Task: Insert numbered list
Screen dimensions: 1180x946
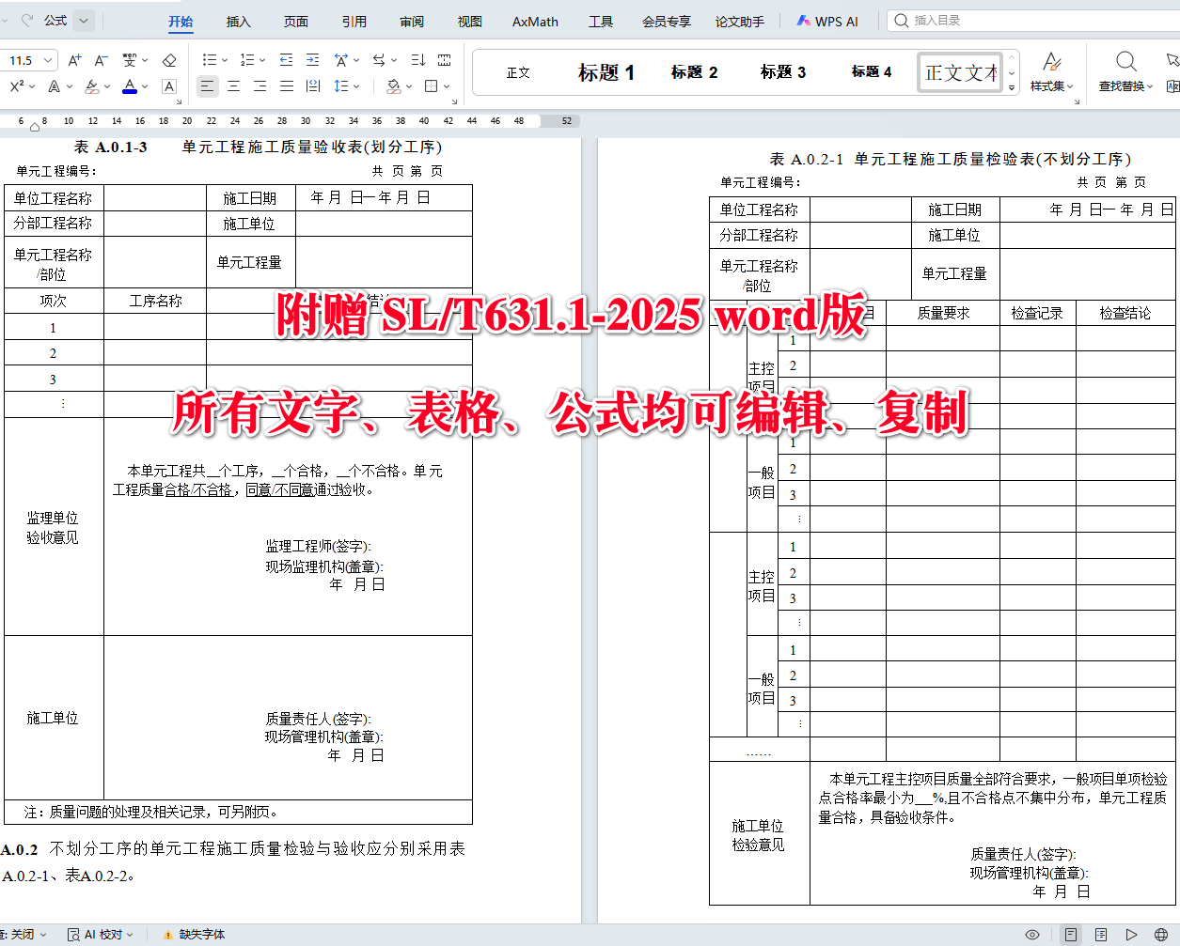Action: pyautogui.click(x=246, y=60)
